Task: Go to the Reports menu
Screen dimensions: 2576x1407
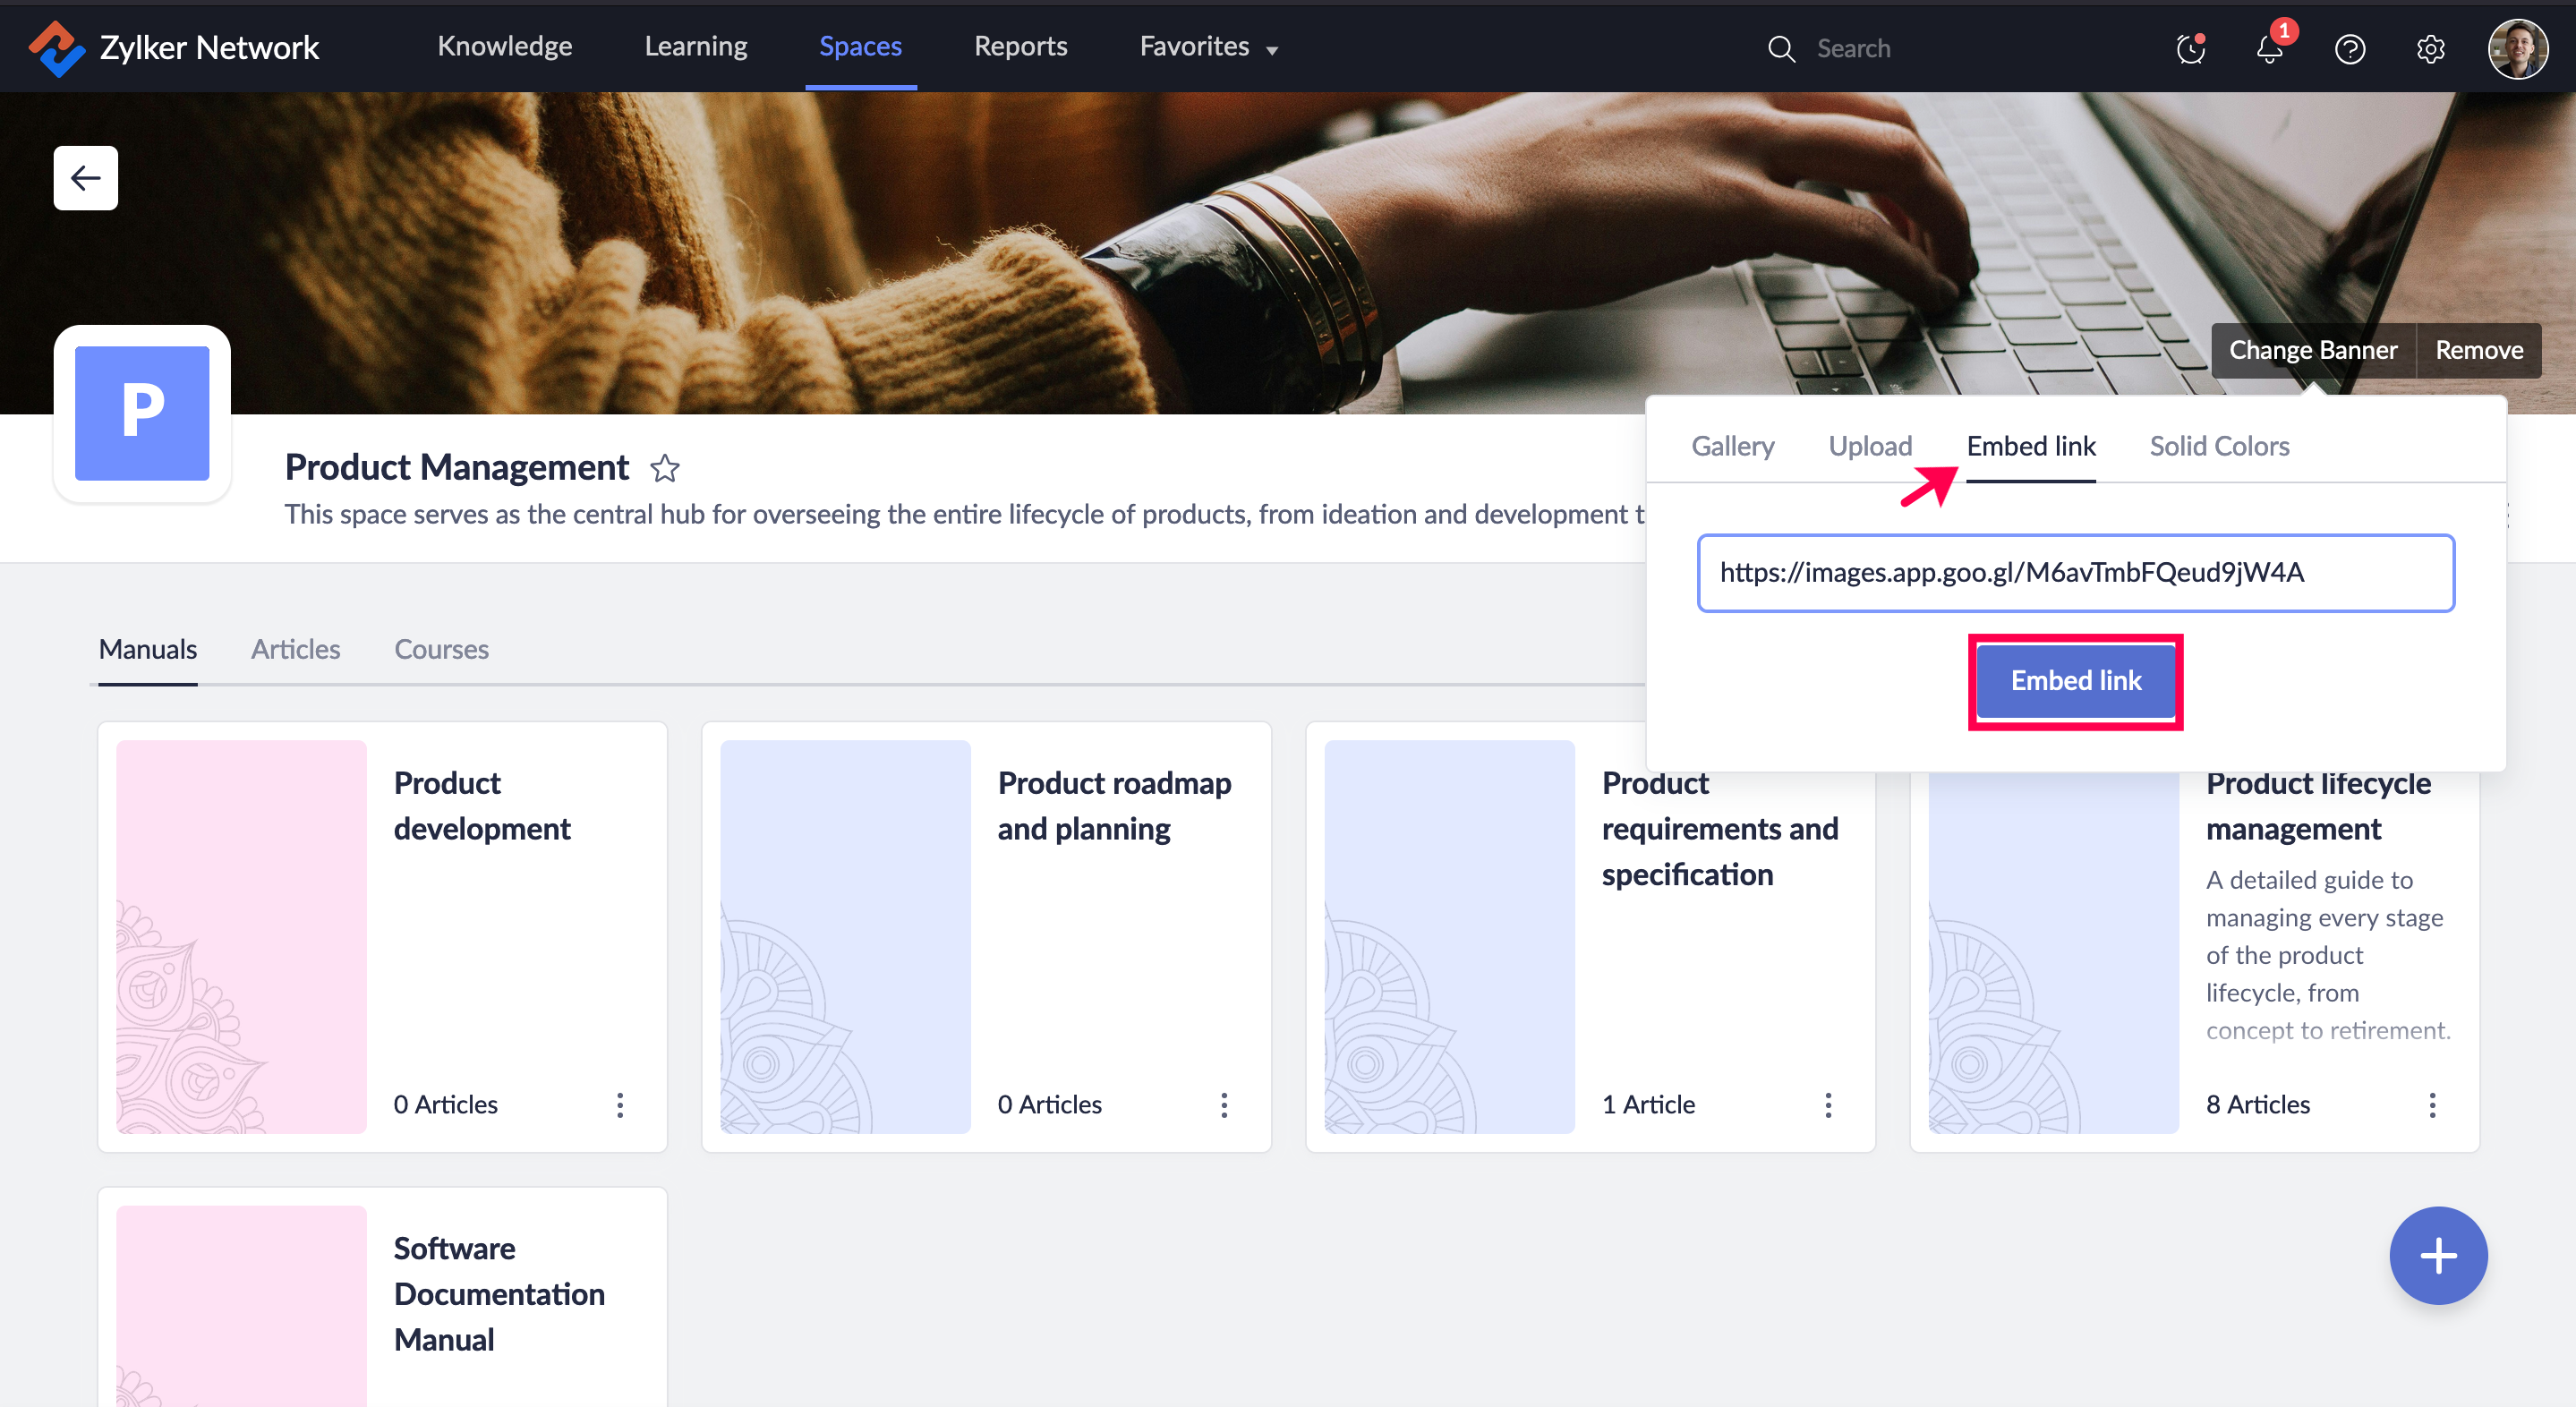Action: (x=1021, y=46)
